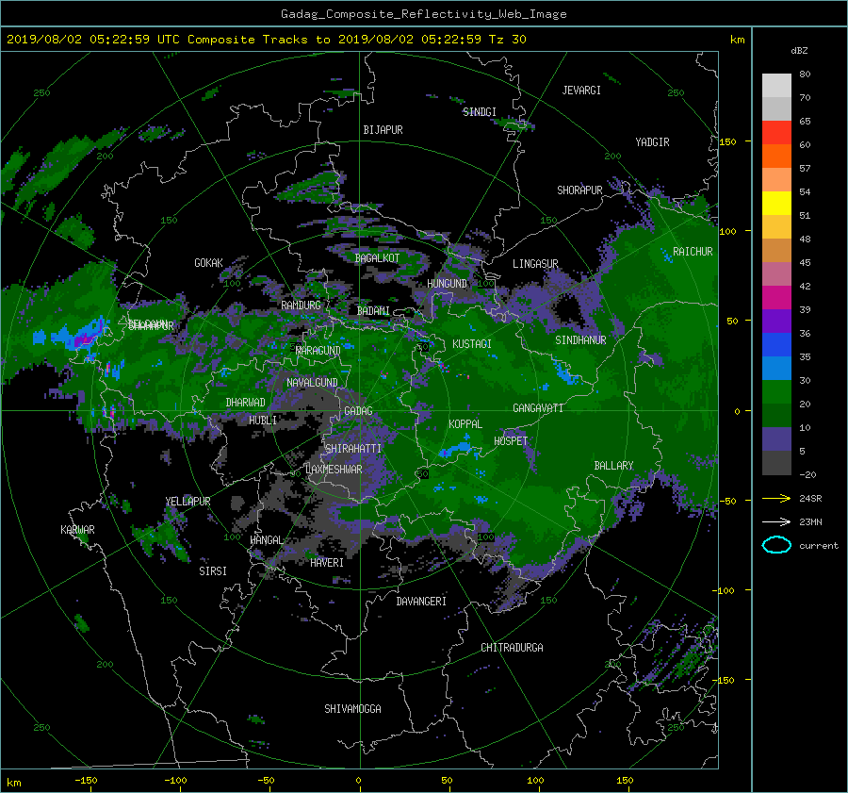Click the SINDHANUR city label
This screenshot has height=793, width=848.
tap(580, 340)
